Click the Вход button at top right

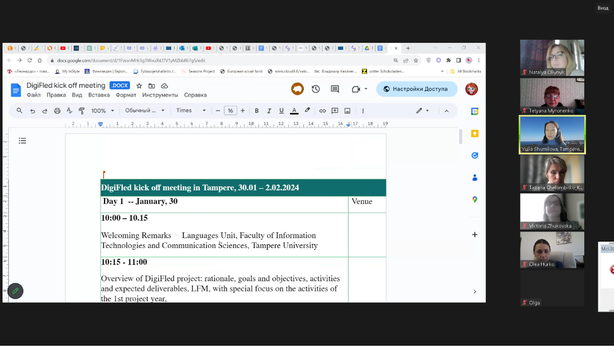coord(603,8)
